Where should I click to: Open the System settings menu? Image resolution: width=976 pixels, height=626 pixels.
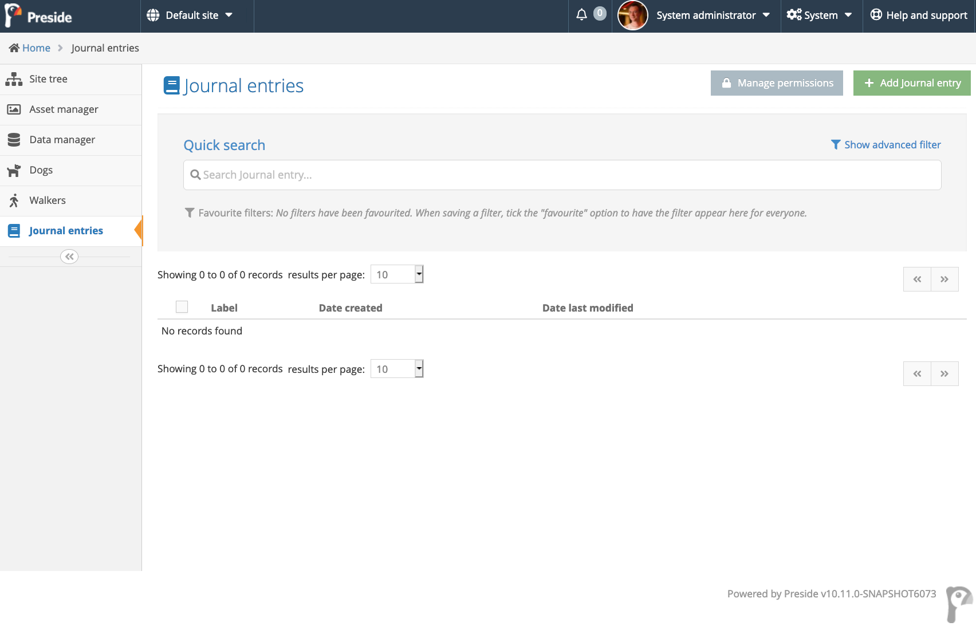coord(820,15)
